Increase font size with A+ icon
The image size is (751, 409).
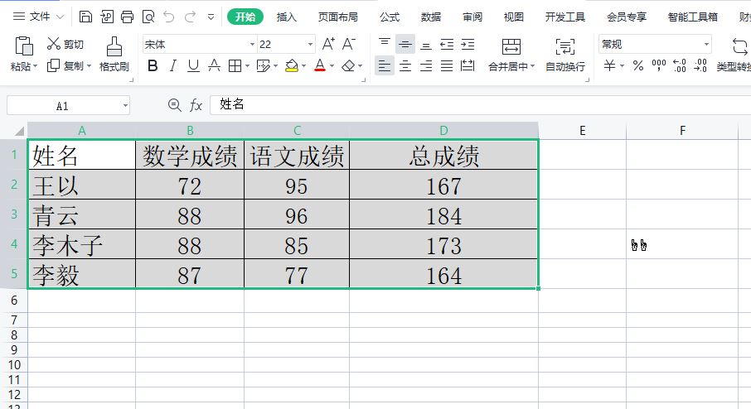pos(328,44)
